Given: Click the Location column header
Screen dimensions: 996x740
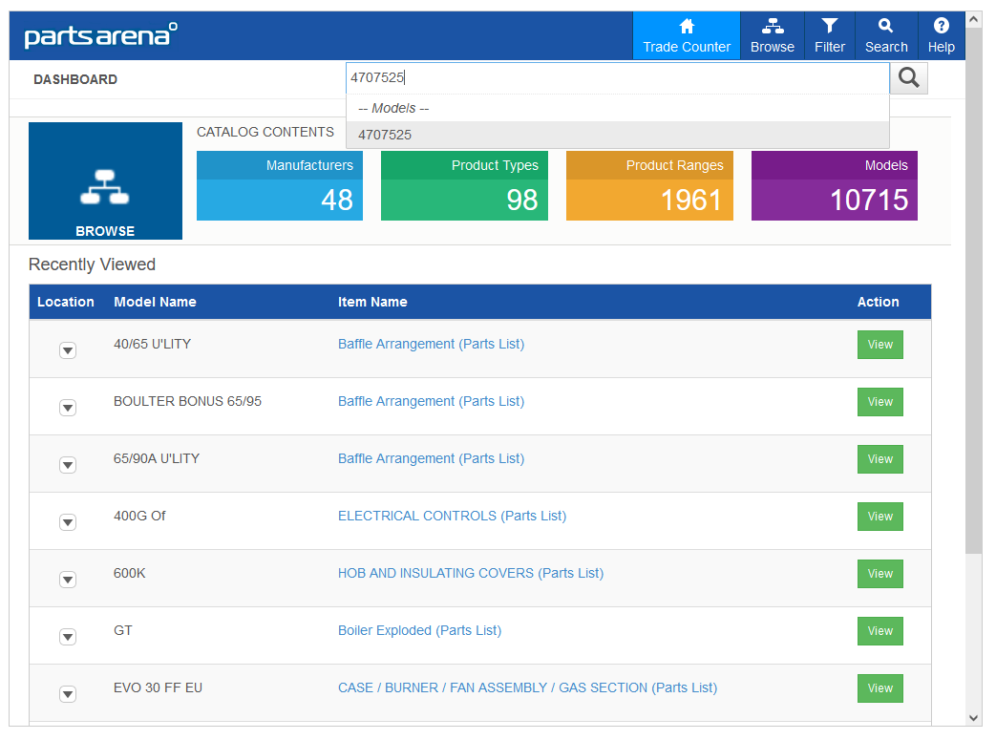Looking at the screenshot, I should (66, 302).
